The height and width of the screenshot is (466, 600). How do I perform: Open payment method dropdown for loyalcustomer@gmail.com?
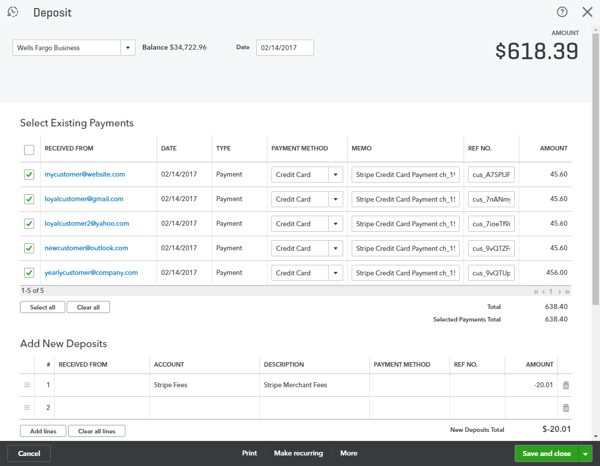click(x=335, y=199)
